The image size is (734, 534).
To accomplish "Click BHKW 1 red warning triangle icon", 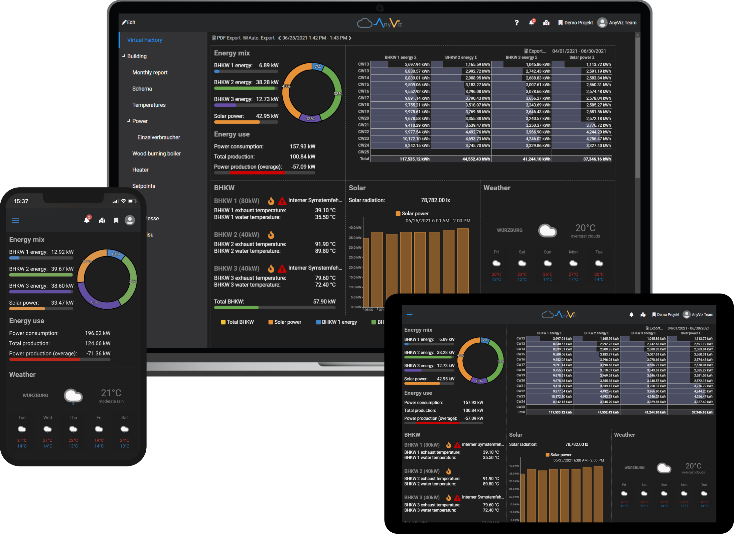I will pos(282,201).
